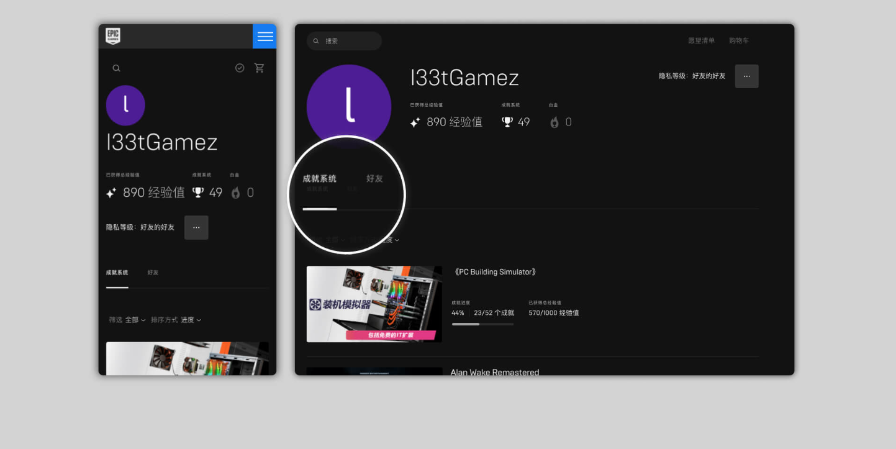
Task: Open the Alan Wake Remastered title
Action: coord(494,372)
